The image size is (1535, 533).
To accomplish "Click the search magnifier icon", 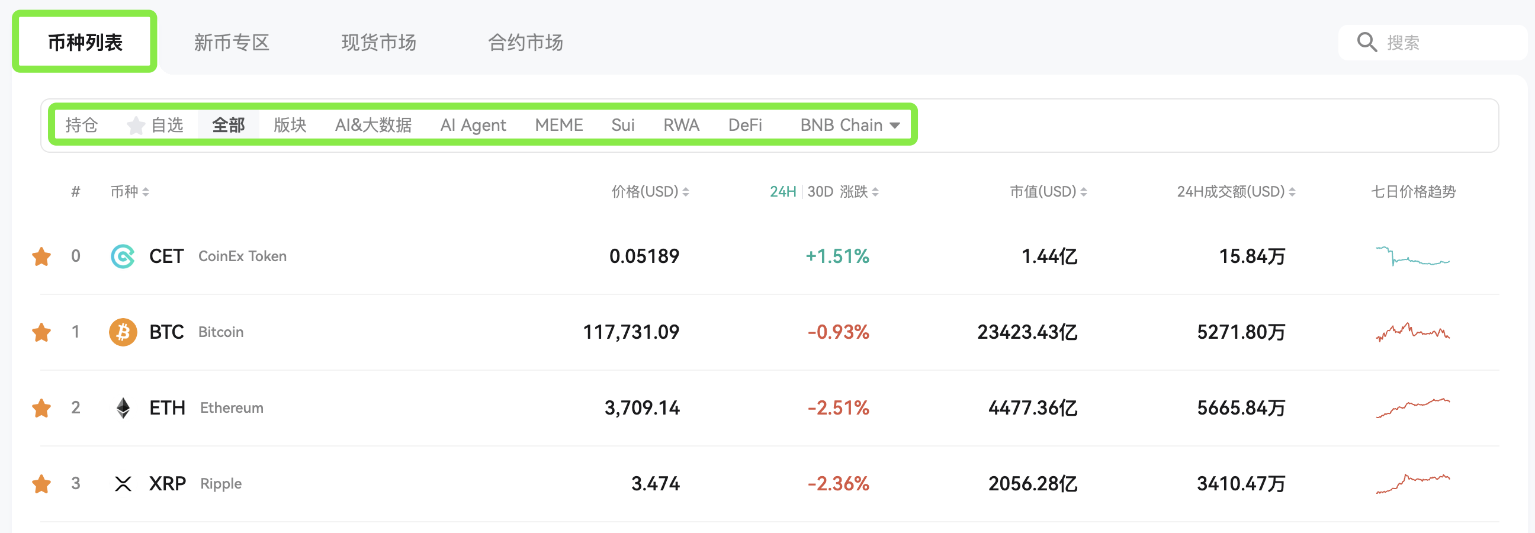I will 1366,42.
